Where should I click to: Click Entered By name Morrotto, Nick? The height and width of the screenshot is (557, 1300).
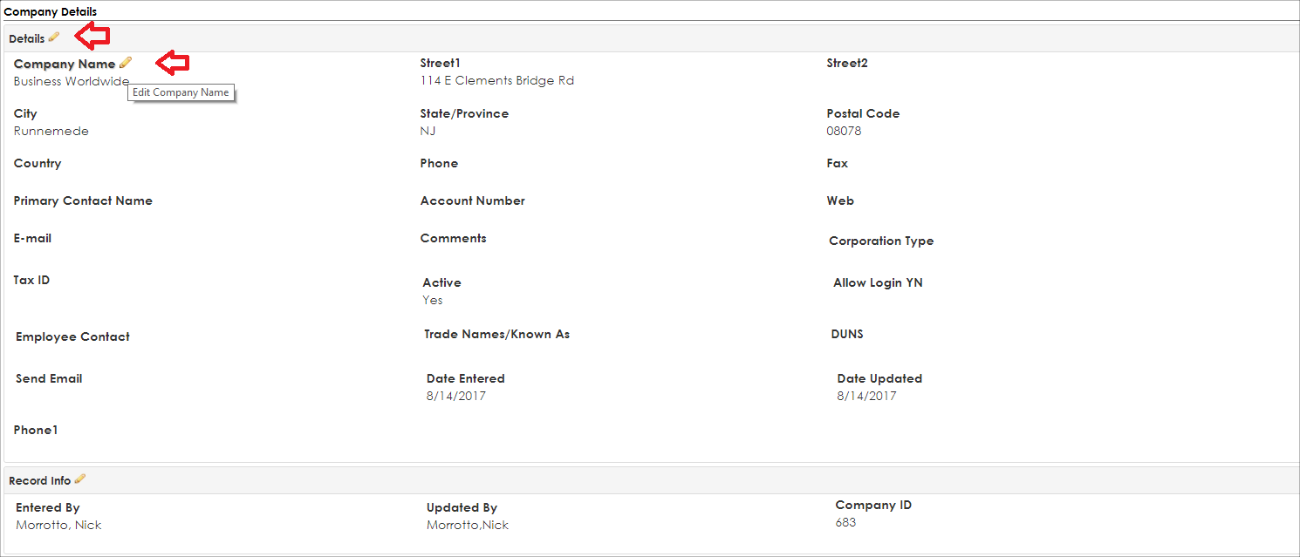pos(59,526)
